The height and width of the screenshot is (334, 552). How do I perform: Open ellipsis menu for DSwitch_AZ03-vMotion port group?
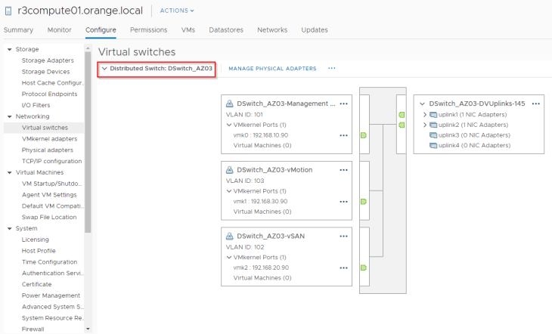point(343,170)
